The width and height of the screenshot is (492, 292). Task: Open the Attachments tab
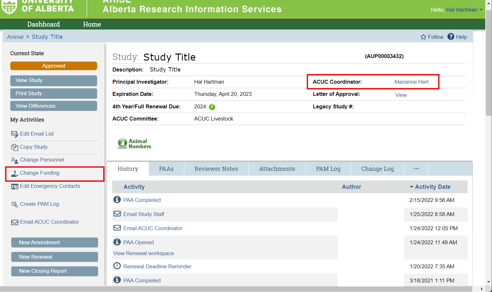point(277,169)
